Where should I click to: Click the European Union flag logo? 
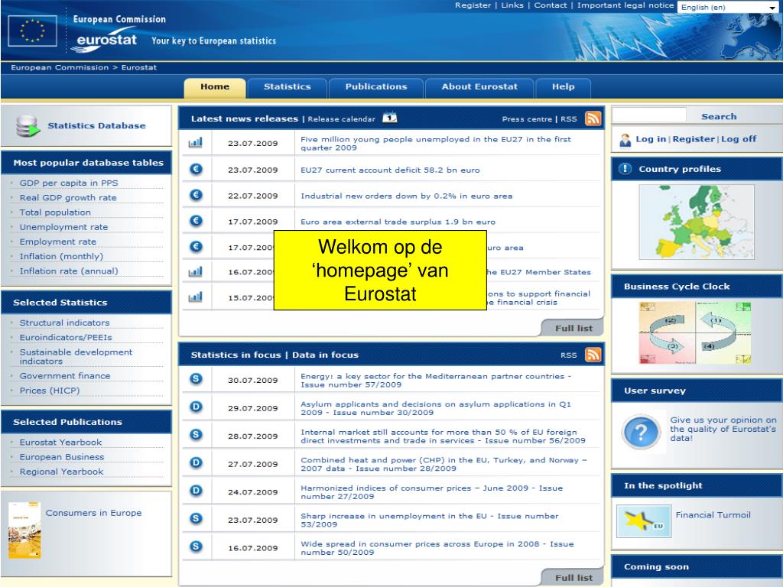(32, 31)
